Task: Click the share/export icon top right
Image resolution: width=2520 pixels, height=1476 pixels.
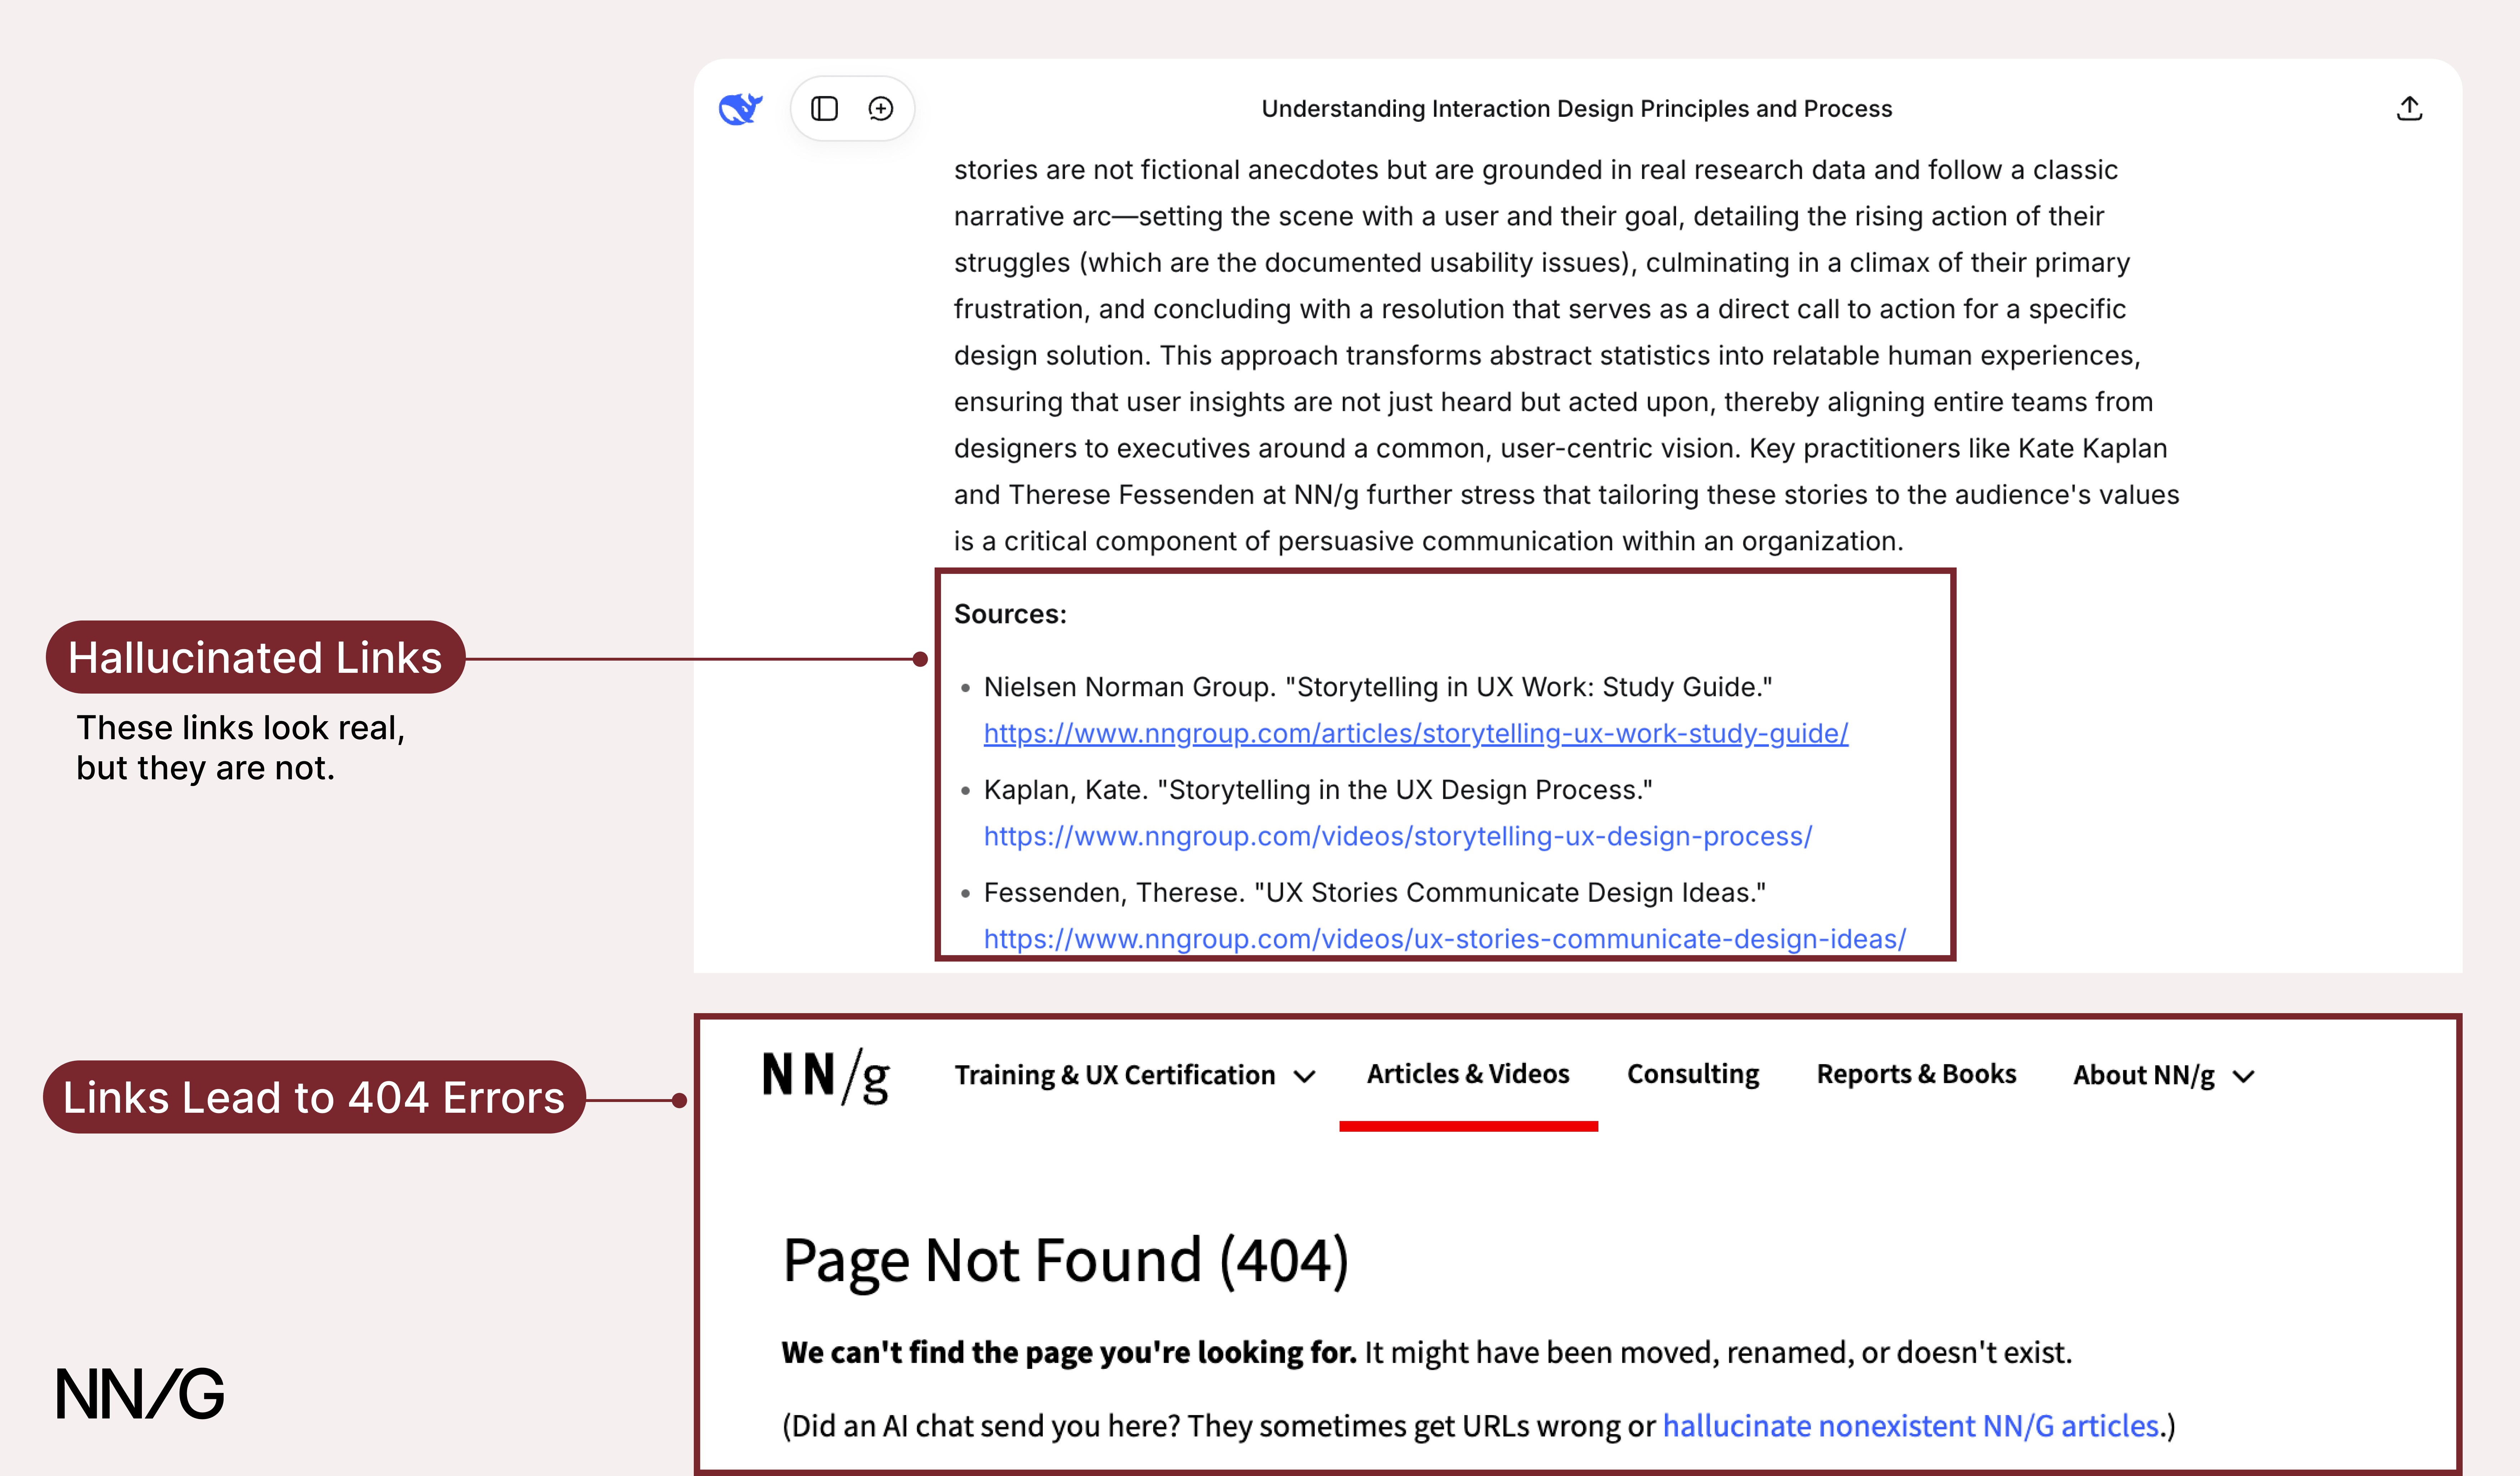Action: pyautogui.click(x=2410, y=108)
